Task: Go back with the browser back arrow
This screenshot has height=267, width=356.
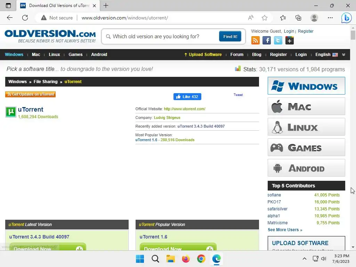Action: coord(10,18)
